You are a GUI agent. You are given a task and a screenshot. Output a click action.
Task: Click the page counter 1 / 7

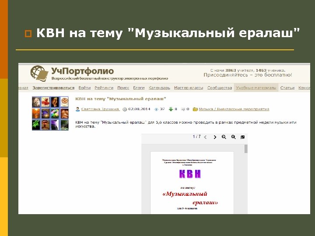(196, 137)
